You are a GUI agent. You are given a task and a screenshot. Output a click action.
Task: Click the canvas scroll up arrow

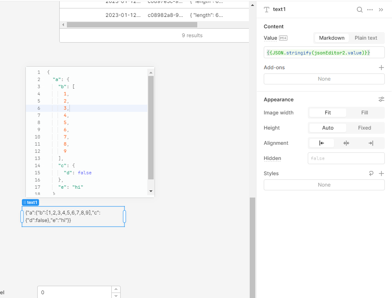[x=252, y=5]
